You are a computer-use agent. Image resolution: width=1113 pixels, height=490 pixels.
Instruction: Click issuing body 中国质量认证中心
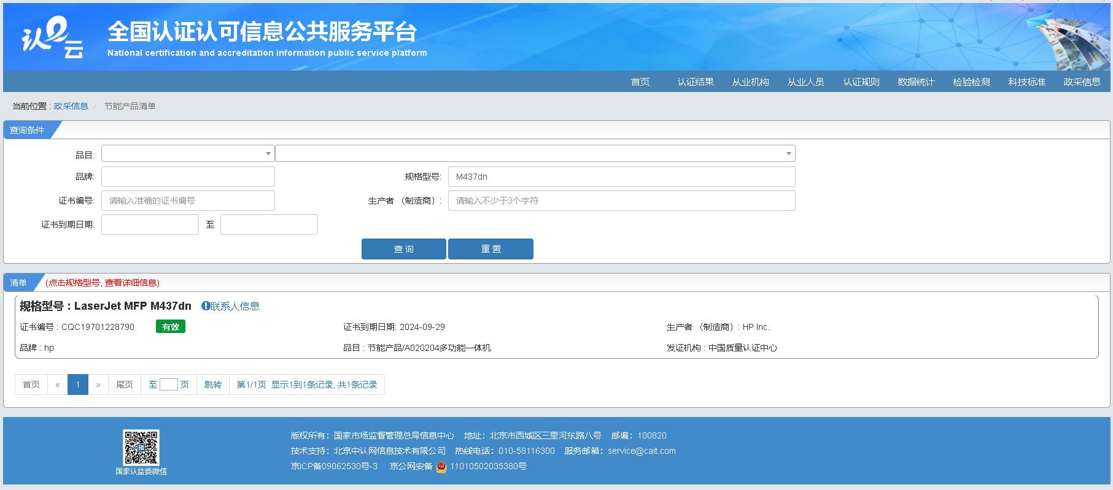point(743,348)
